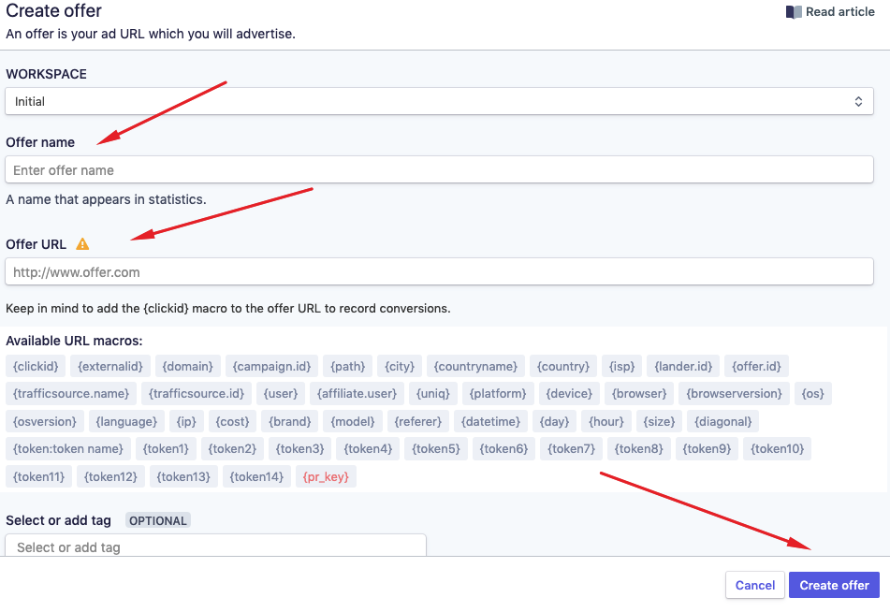
Task: Insert the {campaign.id} macro
Action: pos(271,365)
